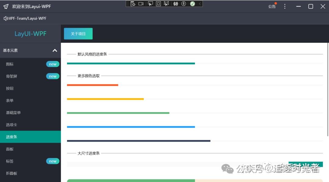Select 折叠板 at the sidebar bottom
Viewport: 329px width, 182px height.
(x=11, y=173)
